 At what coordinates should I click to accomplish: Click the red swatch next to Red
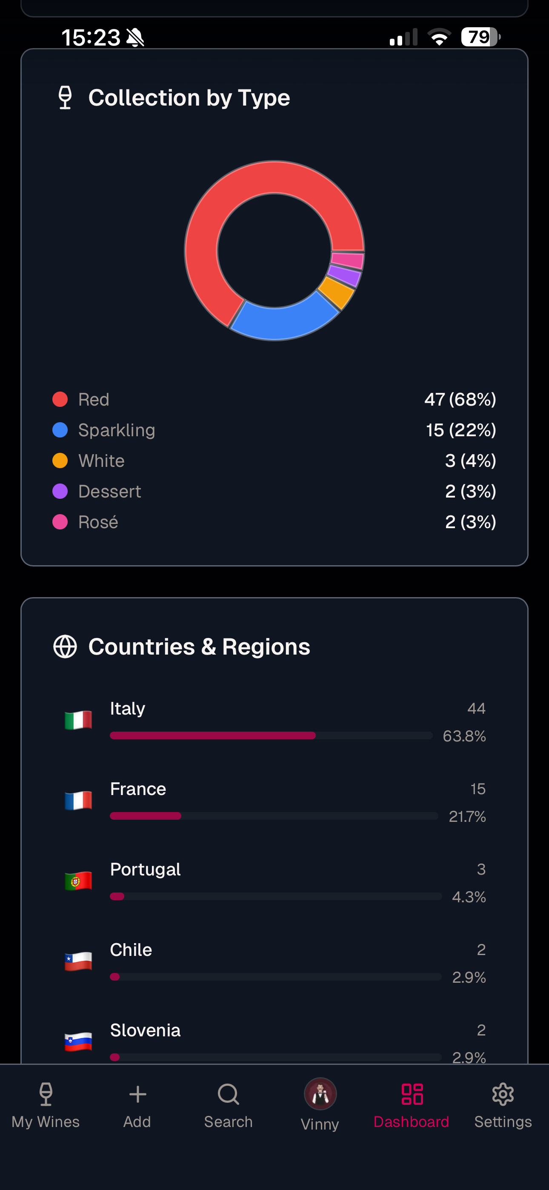(x=60, y=399)
